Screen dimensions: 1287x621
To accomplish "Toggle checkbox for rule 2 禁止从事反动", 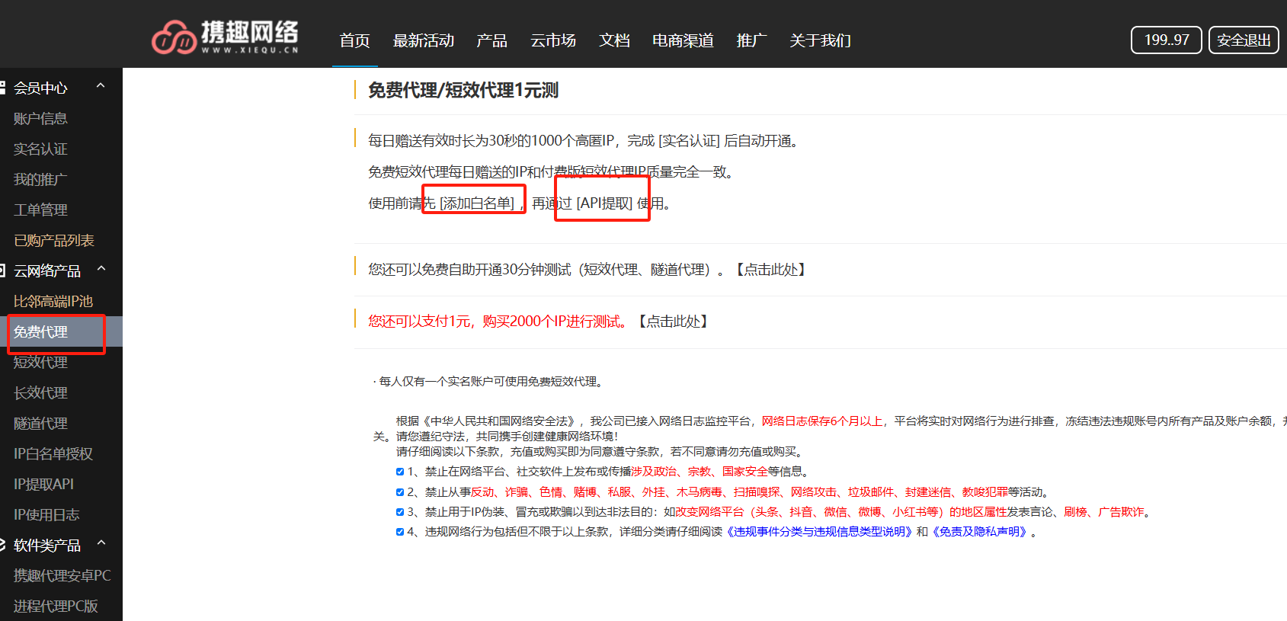I will pyautogui.click(x=400, y=492).
